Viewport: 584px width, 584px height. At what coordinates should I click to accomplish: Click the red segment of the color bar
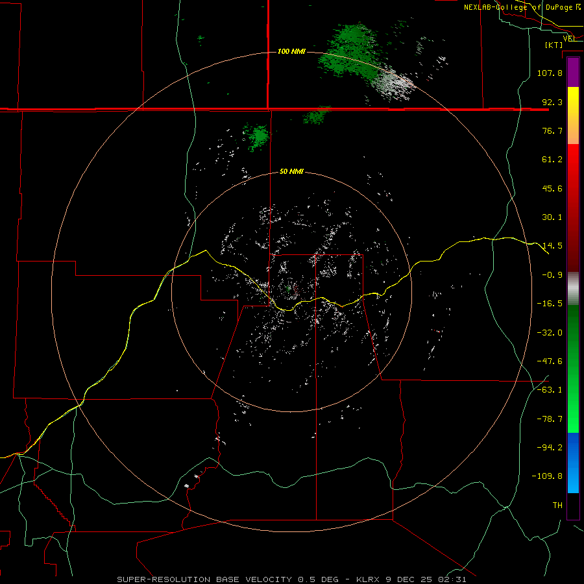click(x=573, y=208)
